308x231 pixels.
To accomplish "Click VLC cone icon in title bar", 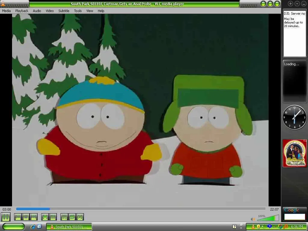I will [3, 4].
